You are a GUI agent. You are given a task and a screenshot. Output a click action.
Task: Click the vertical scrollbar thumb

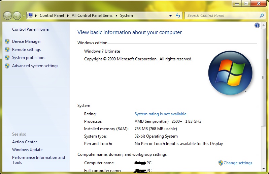click(264, 77)
